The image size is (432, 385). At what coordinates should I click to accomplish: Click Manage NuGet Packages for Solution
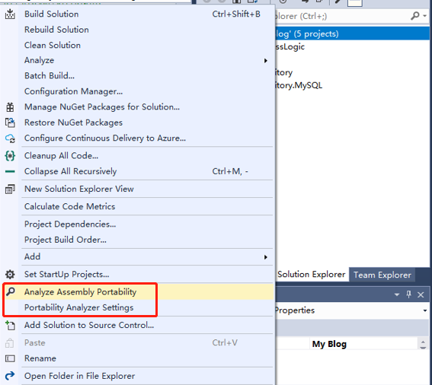coord(138,107)
